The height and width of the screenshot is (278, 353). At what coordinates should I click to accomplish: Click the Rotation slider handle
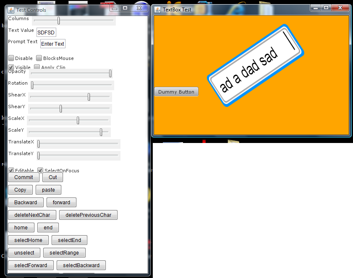(32, 85)
